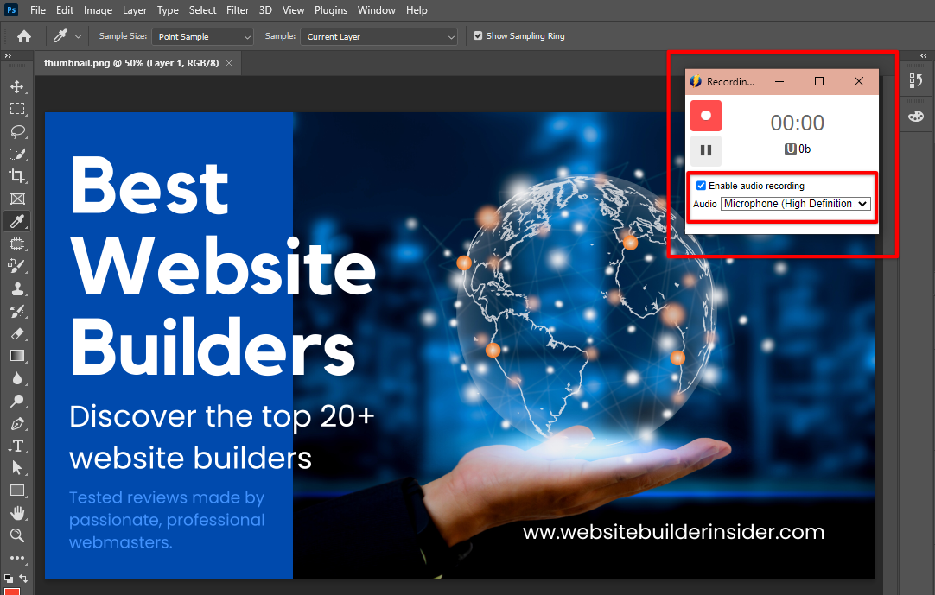Image resolution: width=935 pixels, height=595 pixels.
Task: Open the Edit menu
Action: 65,10
